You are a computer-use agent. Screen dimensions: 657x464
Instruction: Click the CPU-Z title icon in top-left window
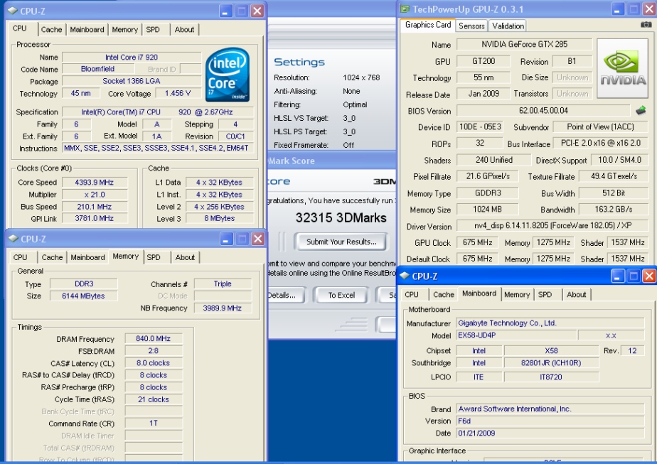tap(13, 11)
